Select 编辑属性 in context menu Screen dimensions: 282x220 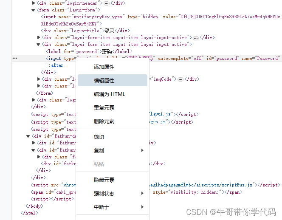coord(113,80)
